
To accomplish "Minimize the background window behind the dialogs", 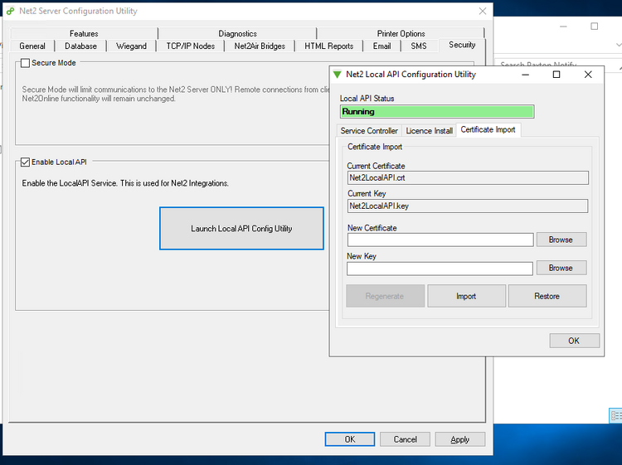I will [563, 27].
